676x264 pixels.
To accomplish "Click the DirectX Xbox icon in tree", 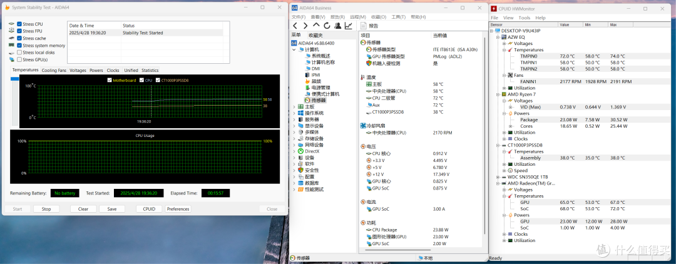I will click(301, 151).
